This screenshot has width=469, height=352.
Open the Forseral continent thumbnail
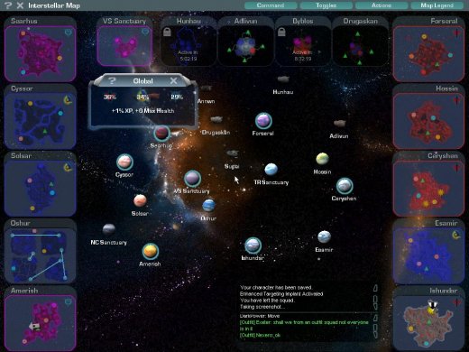coord(428,53)
